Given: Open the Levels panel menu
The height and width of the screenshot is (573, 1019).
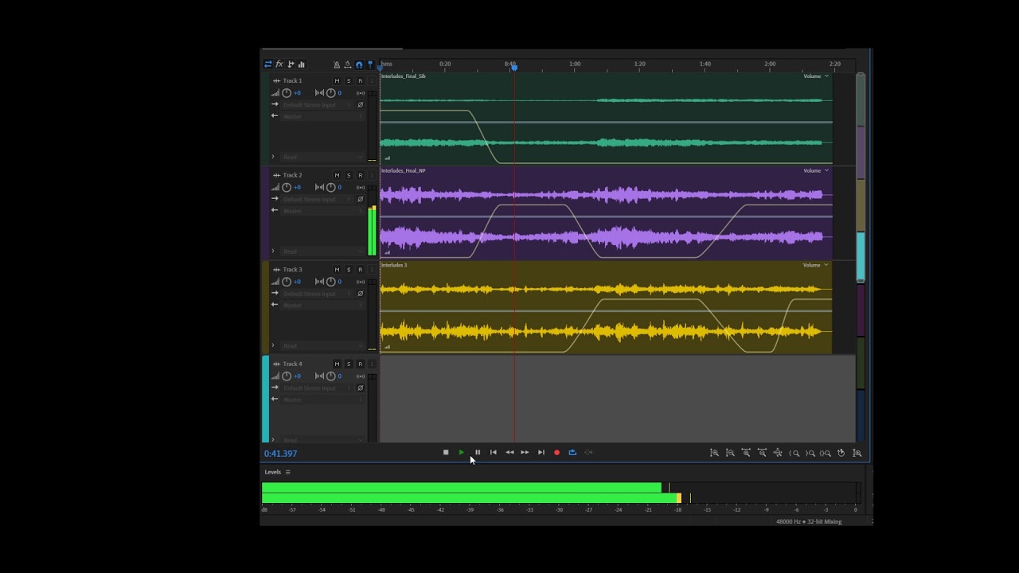Looking at the screenshot, I should click(x=288, y=472).
